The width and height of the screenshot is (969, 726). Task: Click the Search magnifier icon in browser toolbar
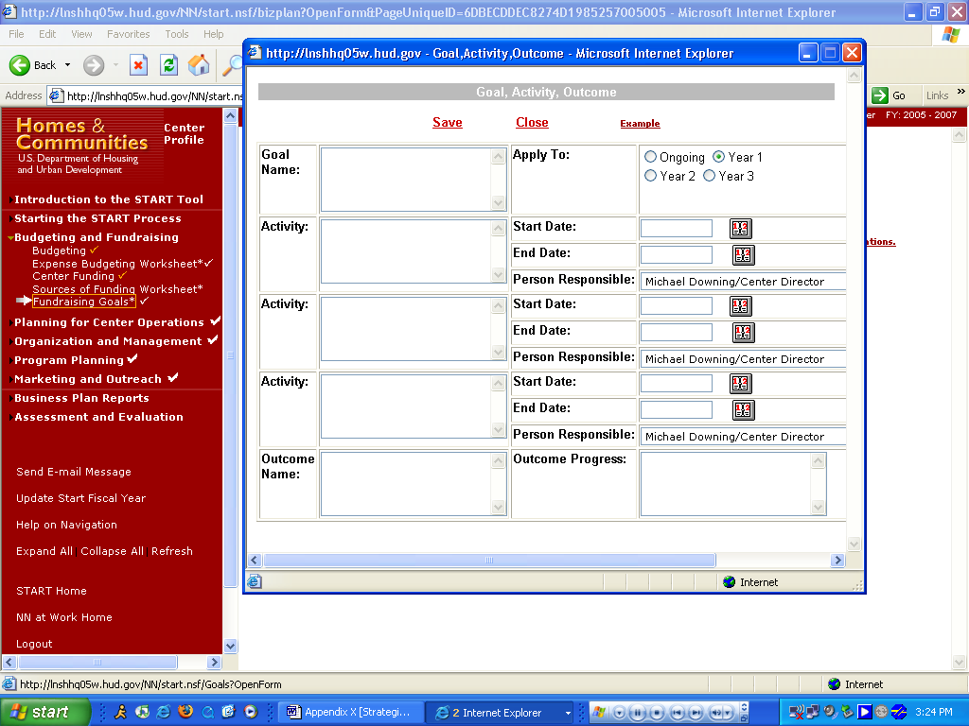pos(232,65)
